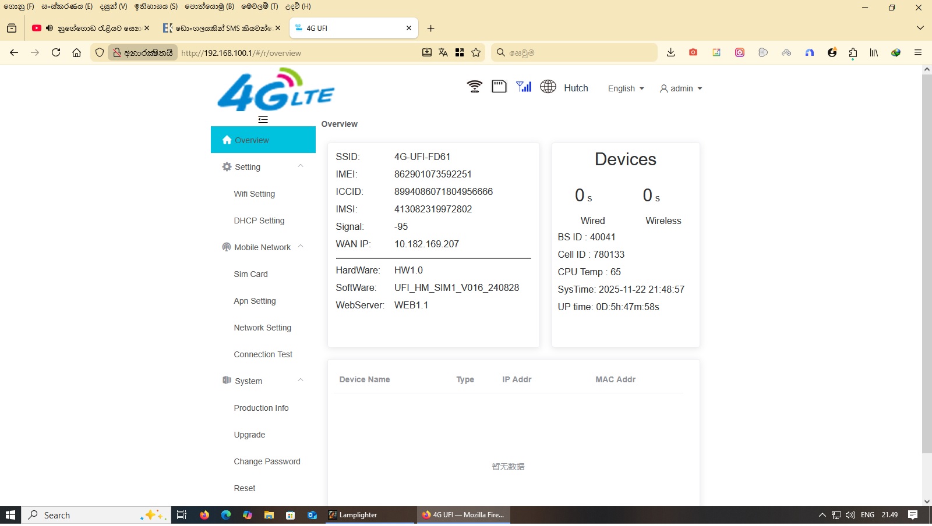Viewport: 932px width, 526px height.
Task: Click the URL address field
Action: point(297,53)
